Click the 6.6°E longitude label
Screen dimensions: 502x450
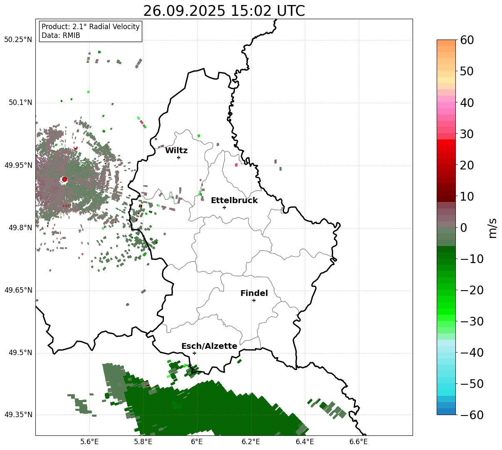[359, 442]
